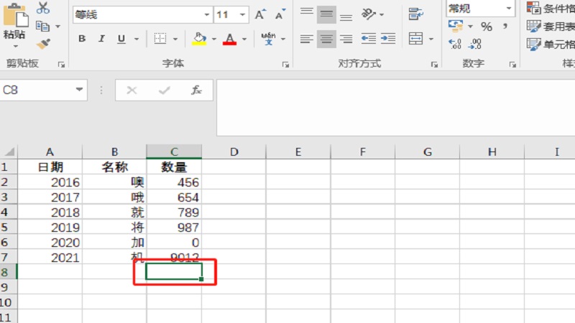Click the Wrap Text icon
The height and width of the screenshot is (323, 575).
pyautogui.click(x=415, y=14)
